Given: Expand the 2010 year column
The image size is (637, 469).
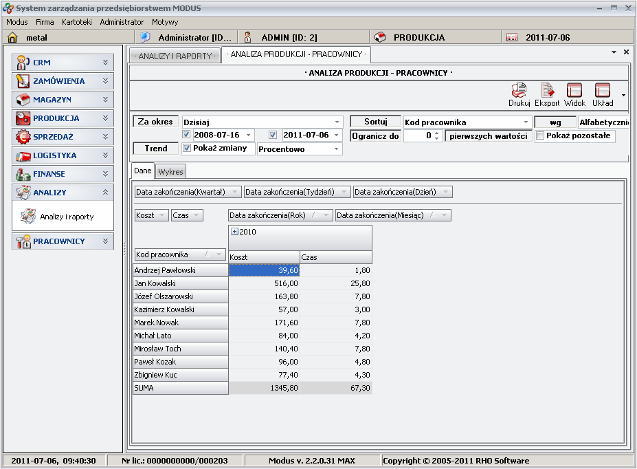Looking at the screenshot, I should [234, 232].
